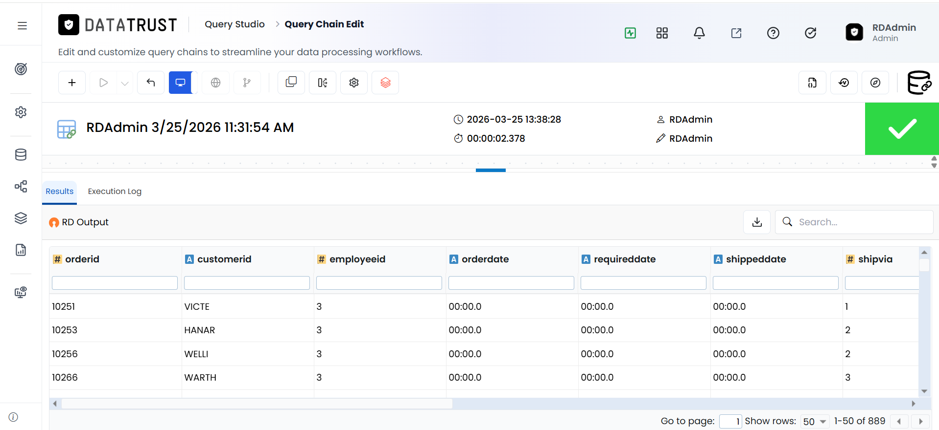Click the orderdate filter input box

pyautogui.click(x=511, y=283)
